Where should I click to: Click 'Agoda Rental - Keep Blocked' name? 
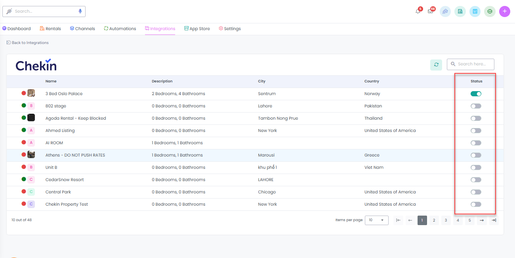tap(76, 118)
